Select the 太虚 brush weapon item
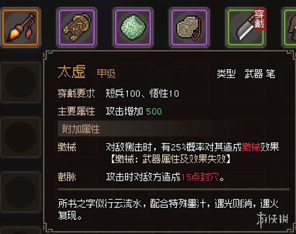Image resolution: width=296 pixels, height=234 pixels. [21, 27]
